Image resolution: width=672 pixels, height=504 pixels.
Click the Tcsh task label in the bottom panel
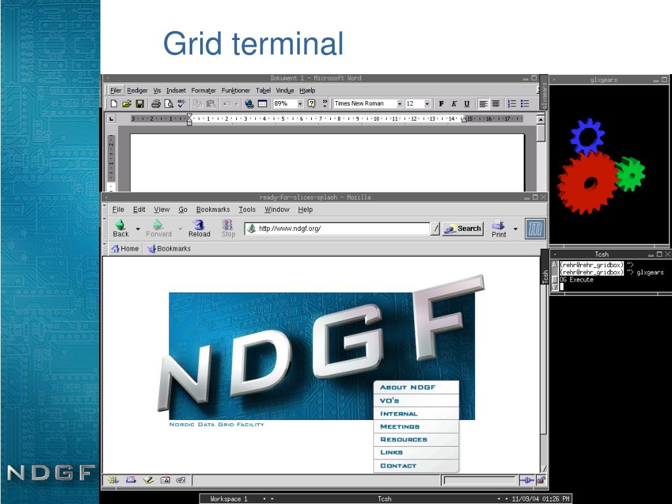[x=385, y=499]
